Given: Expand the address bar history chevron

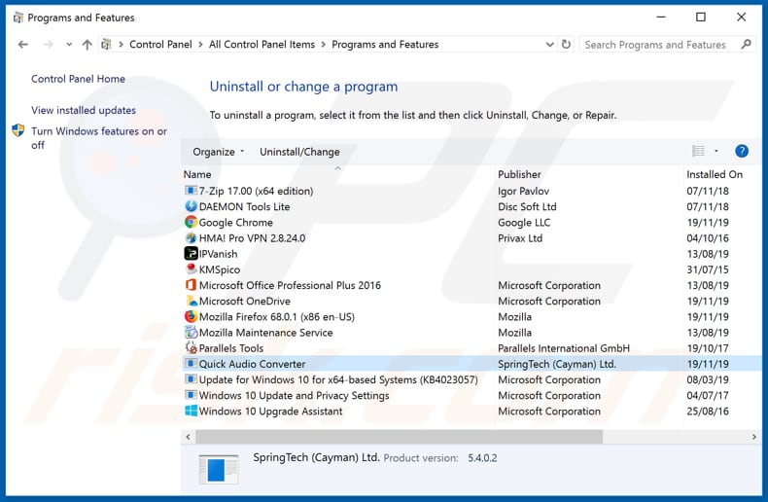Looking at the screenshot, I should point(549,45).
